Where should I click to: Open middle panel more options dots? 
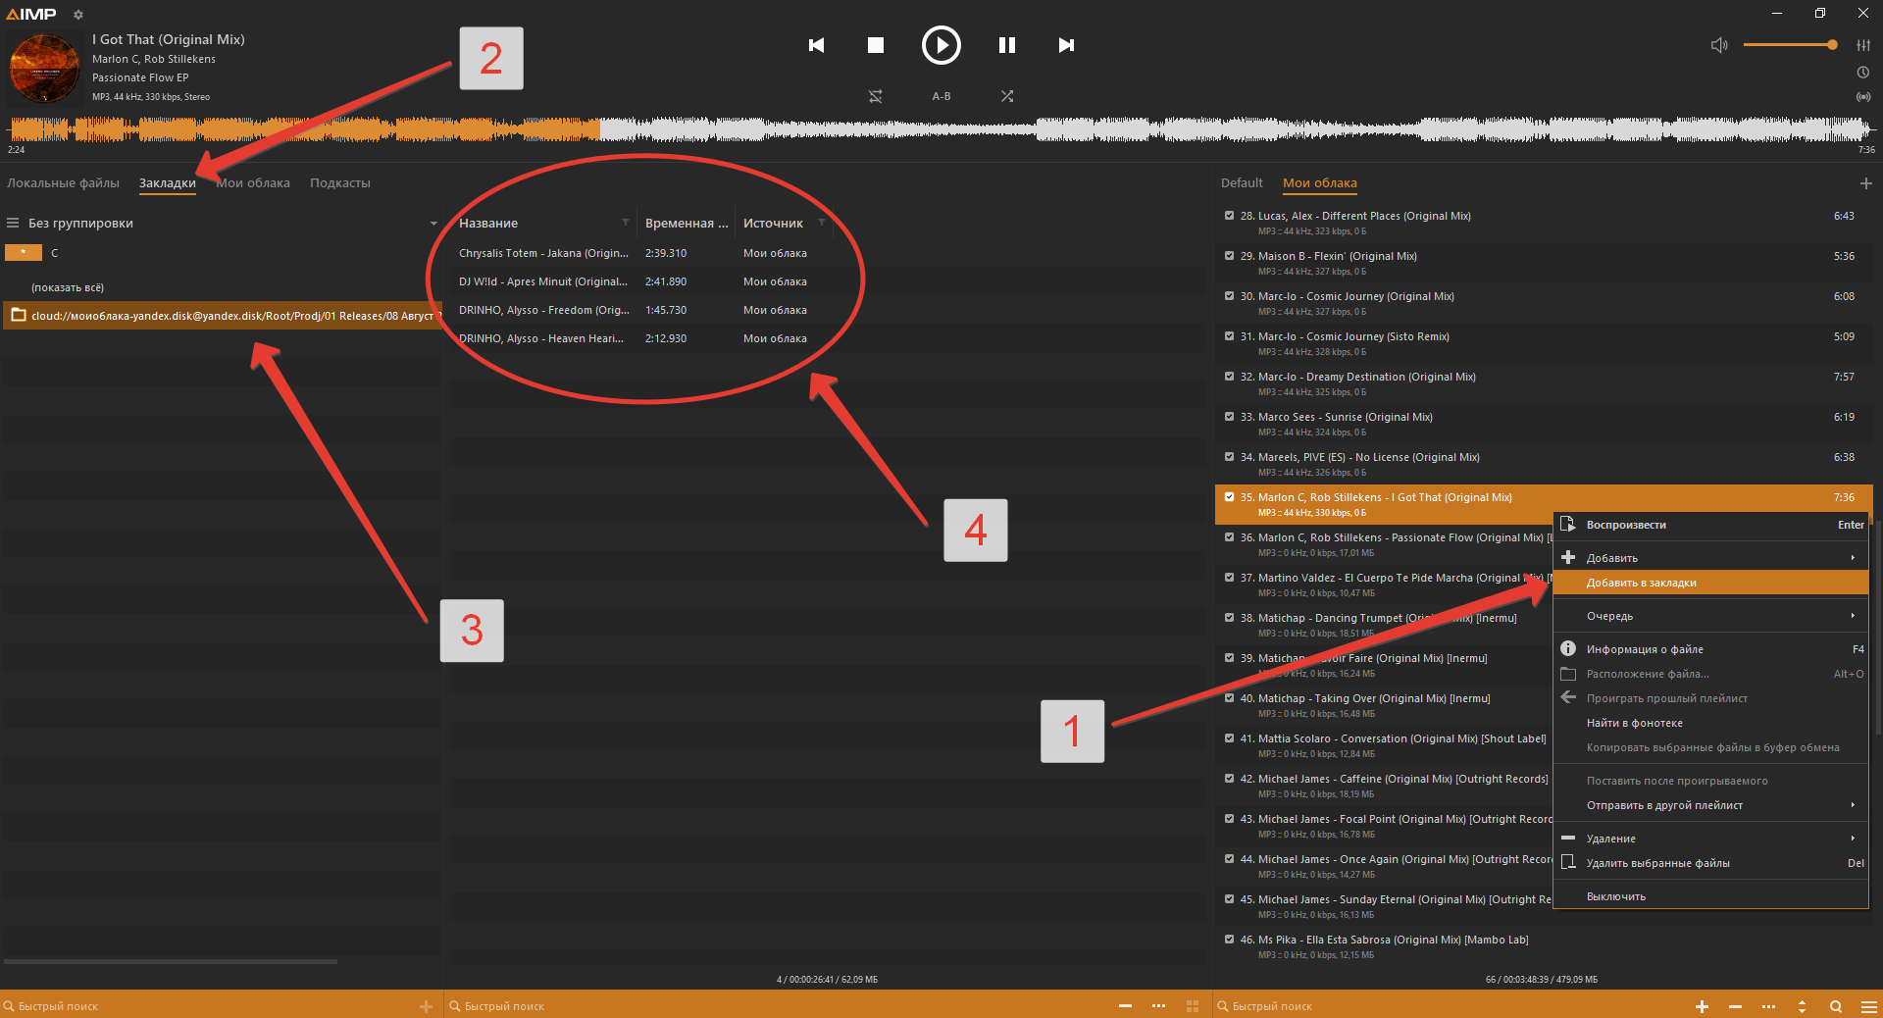pos(1158,1006)
